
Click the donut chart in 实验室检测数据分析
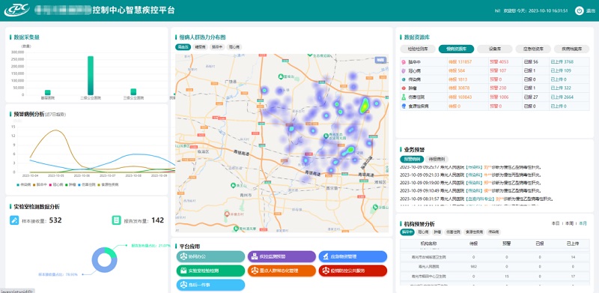[x=104, y=260]
